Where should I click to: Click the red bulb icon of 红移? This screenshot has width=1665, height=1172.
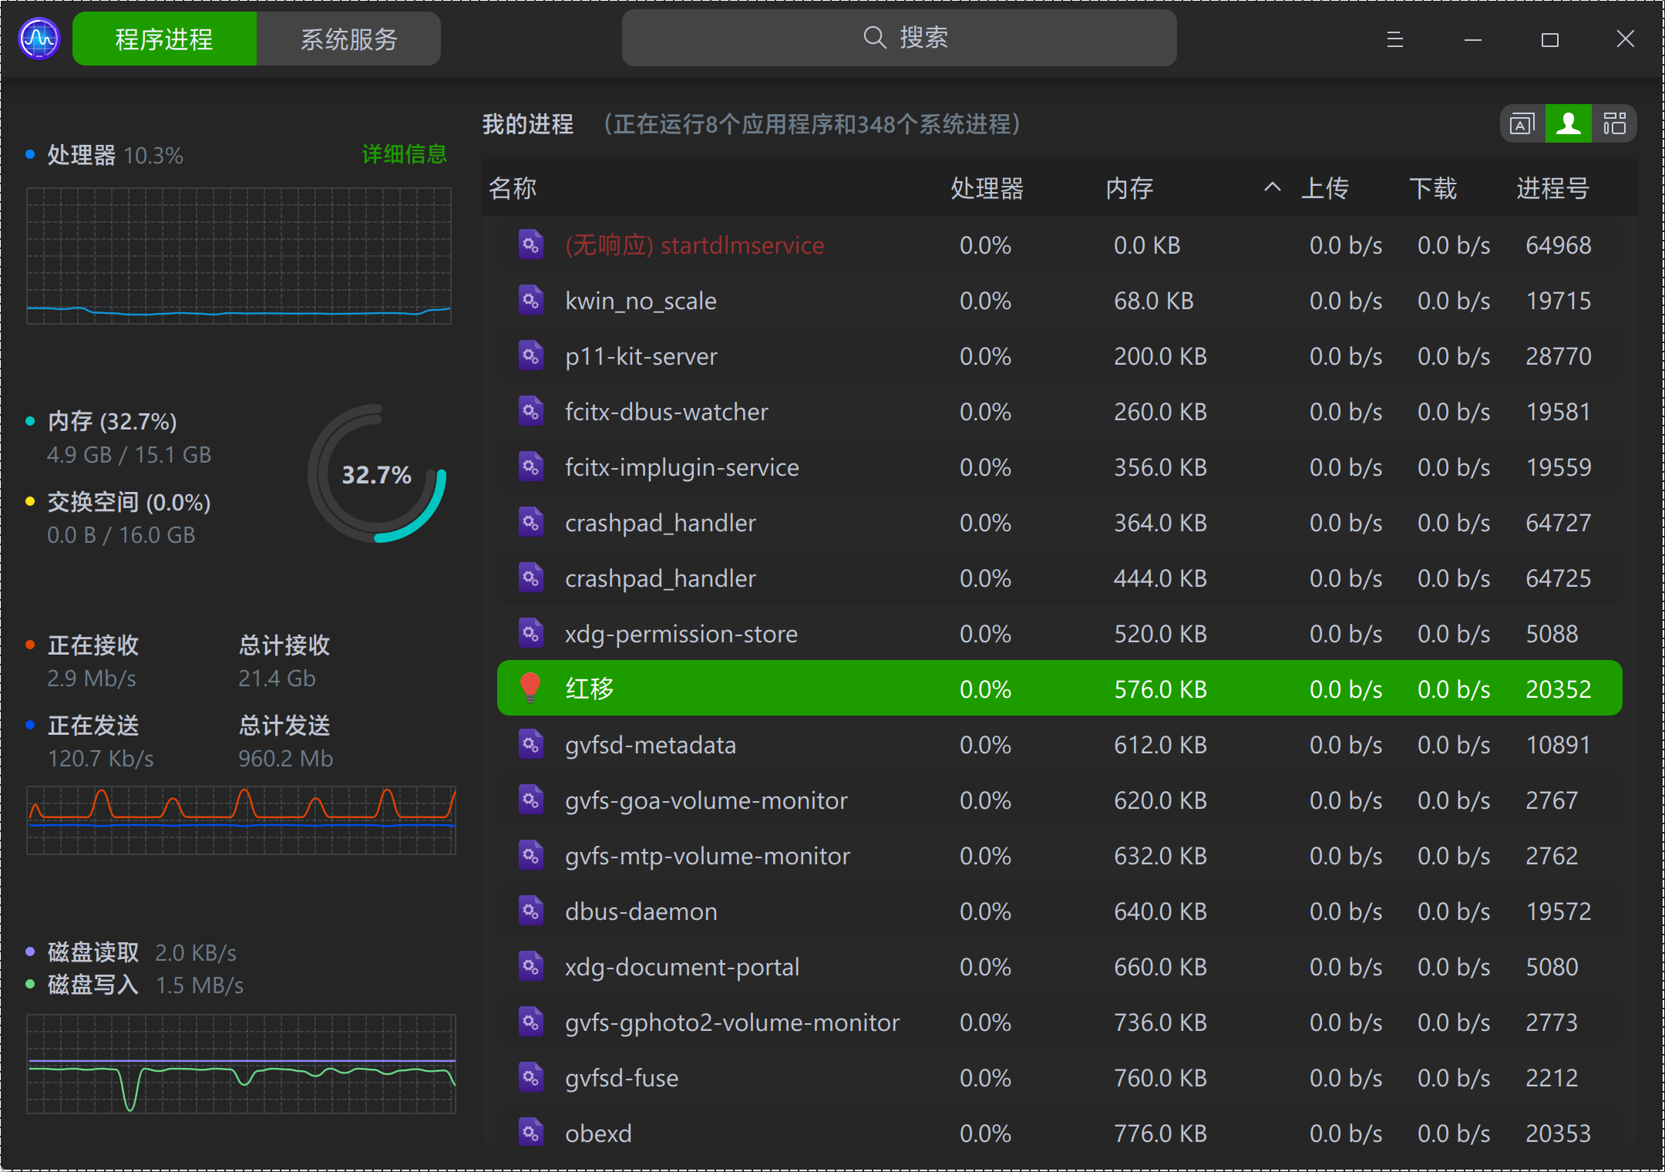pos(530,688)
